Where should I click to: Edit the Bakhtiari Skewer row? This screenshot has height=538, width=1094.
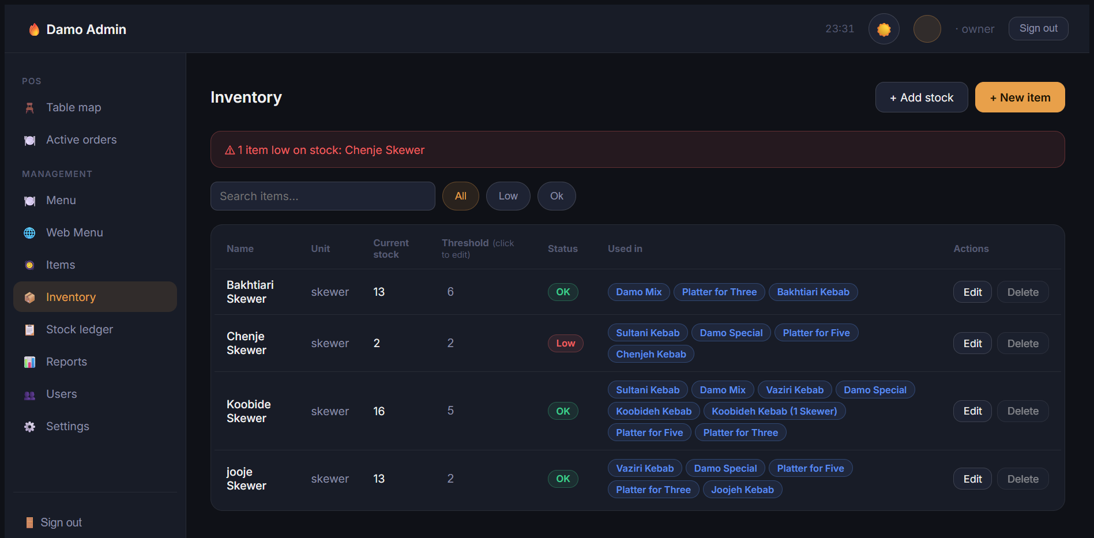[x=972, y=292]
